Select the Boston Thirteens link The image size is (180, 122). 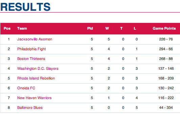click(31, 59)
